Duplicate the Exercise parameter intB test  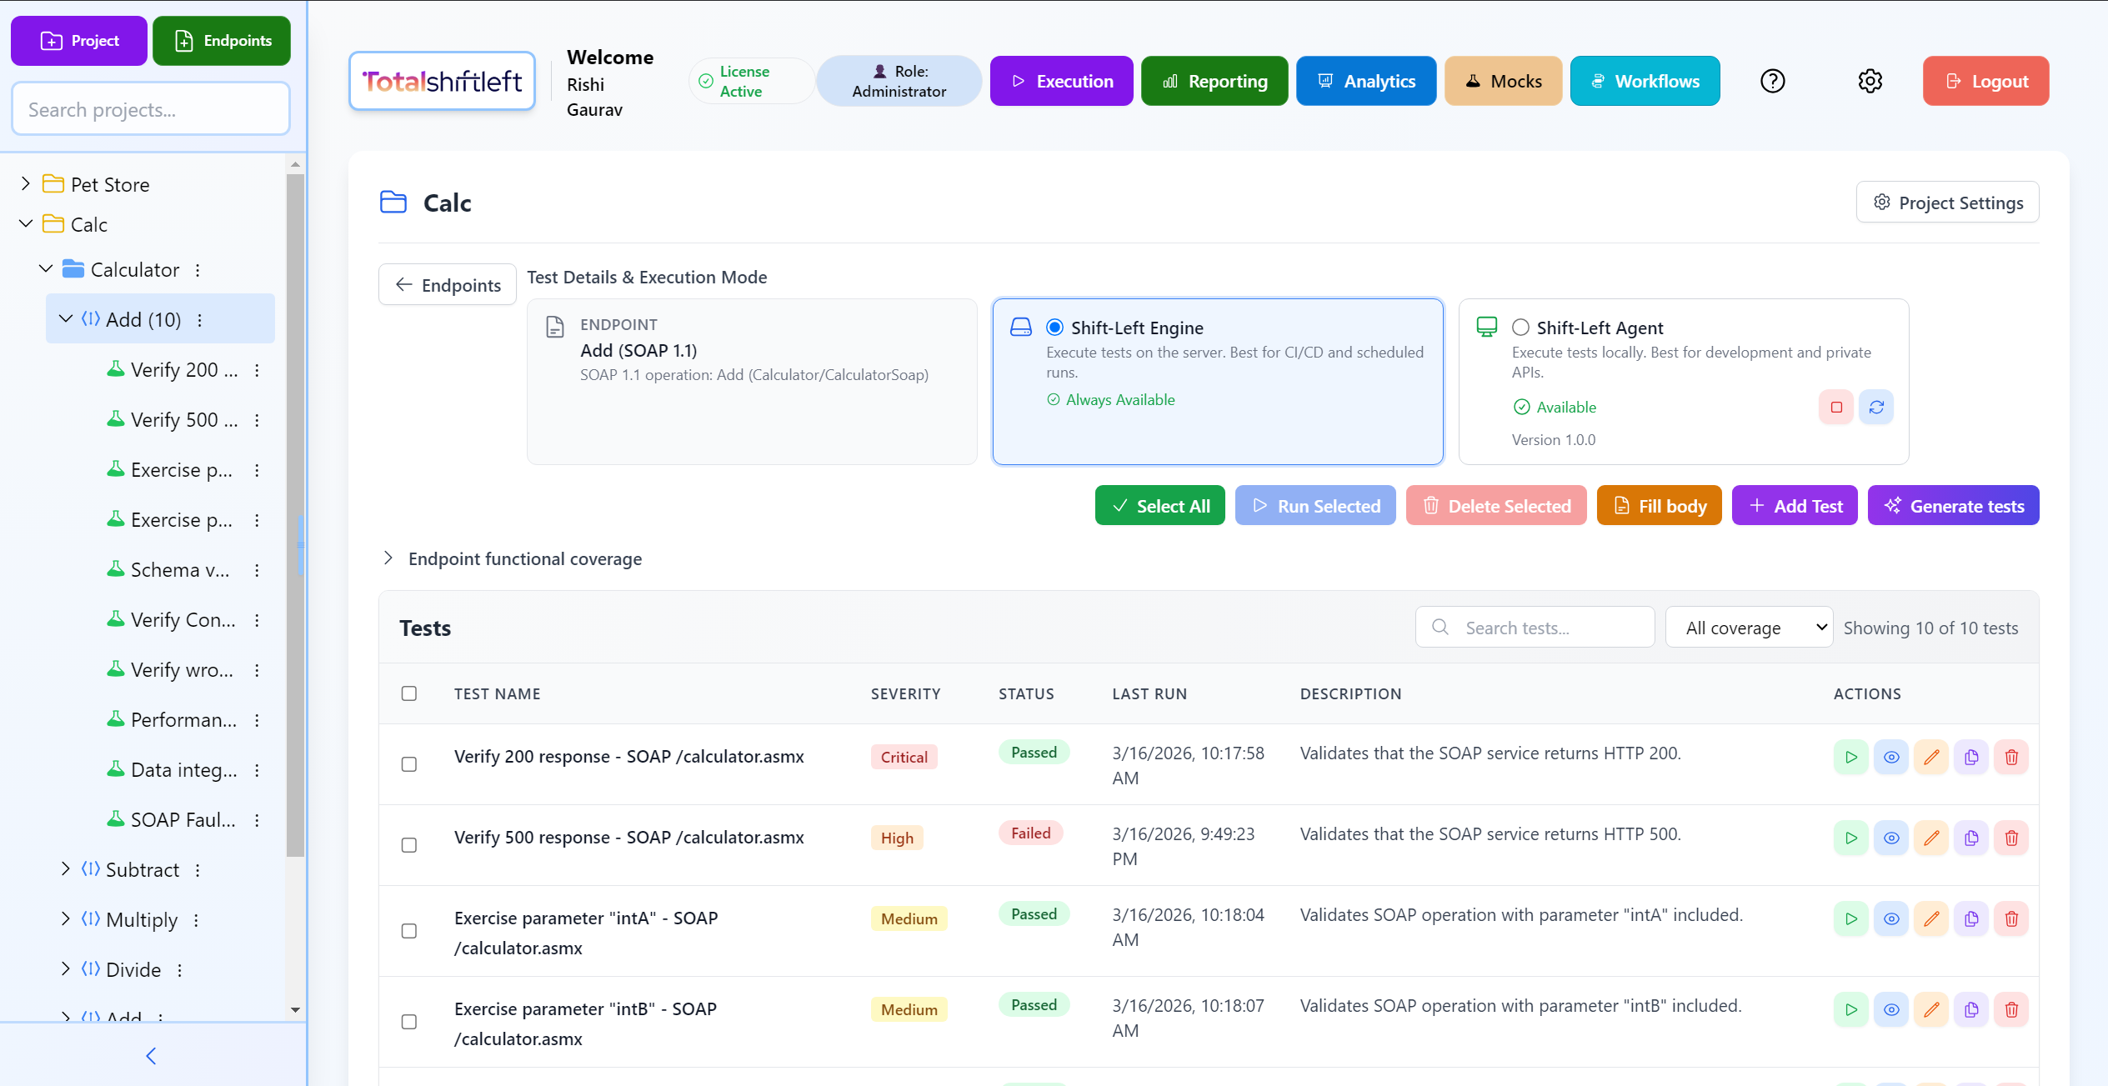(1970, 1009)
